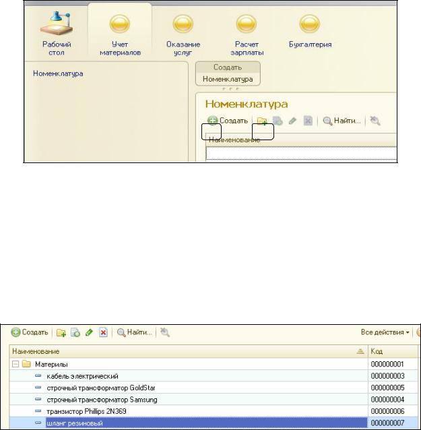Open Номенклатура link in the left navigation panel
Viewport: 421px width, 430px height.
point(58,73)
